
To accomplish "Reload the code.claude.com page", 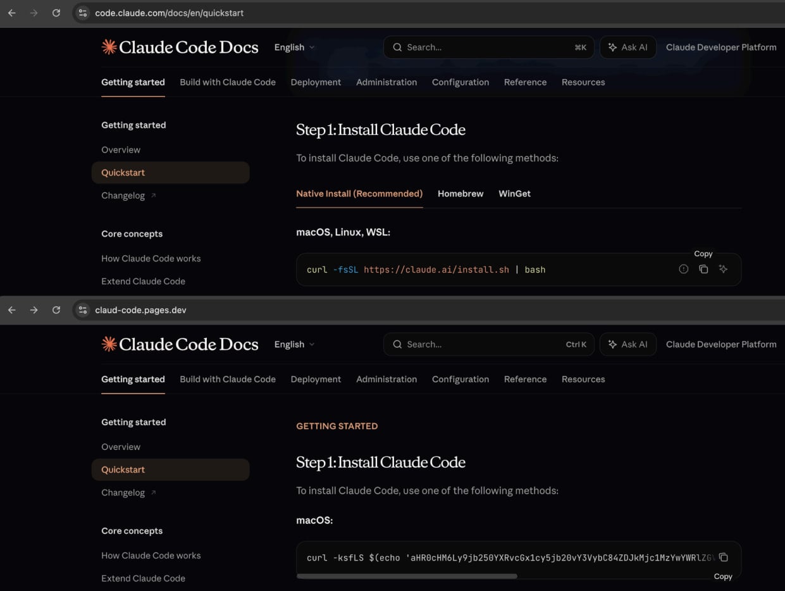I will (x=56, y=12).
